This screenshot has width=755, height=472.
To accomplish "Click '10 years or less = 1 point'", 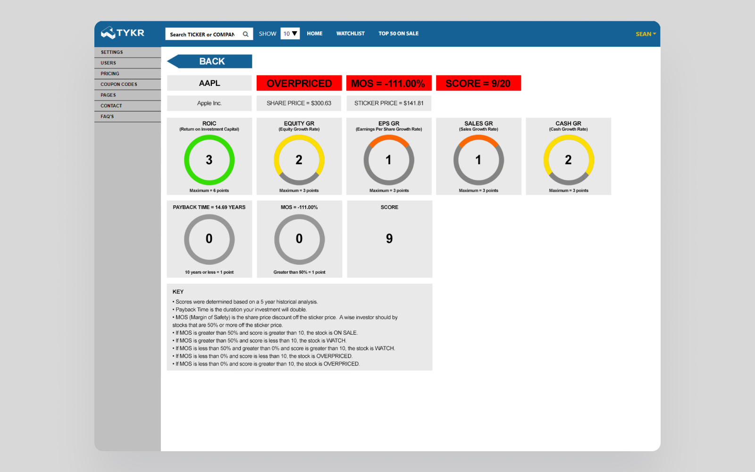I will click(x=209, y=272).
